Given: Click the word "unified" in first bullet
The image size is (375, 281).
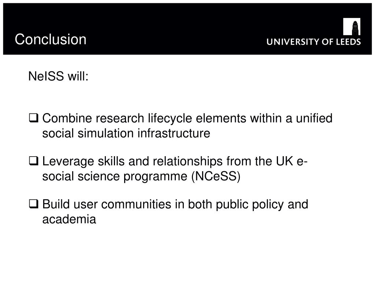Looking at the screenshot, I should click(x=314, y=118).
